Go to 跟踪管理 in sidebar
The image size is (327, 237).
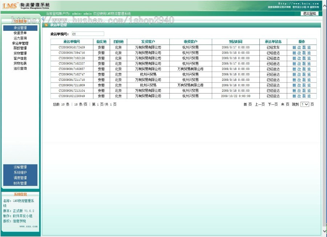[20, 48]
